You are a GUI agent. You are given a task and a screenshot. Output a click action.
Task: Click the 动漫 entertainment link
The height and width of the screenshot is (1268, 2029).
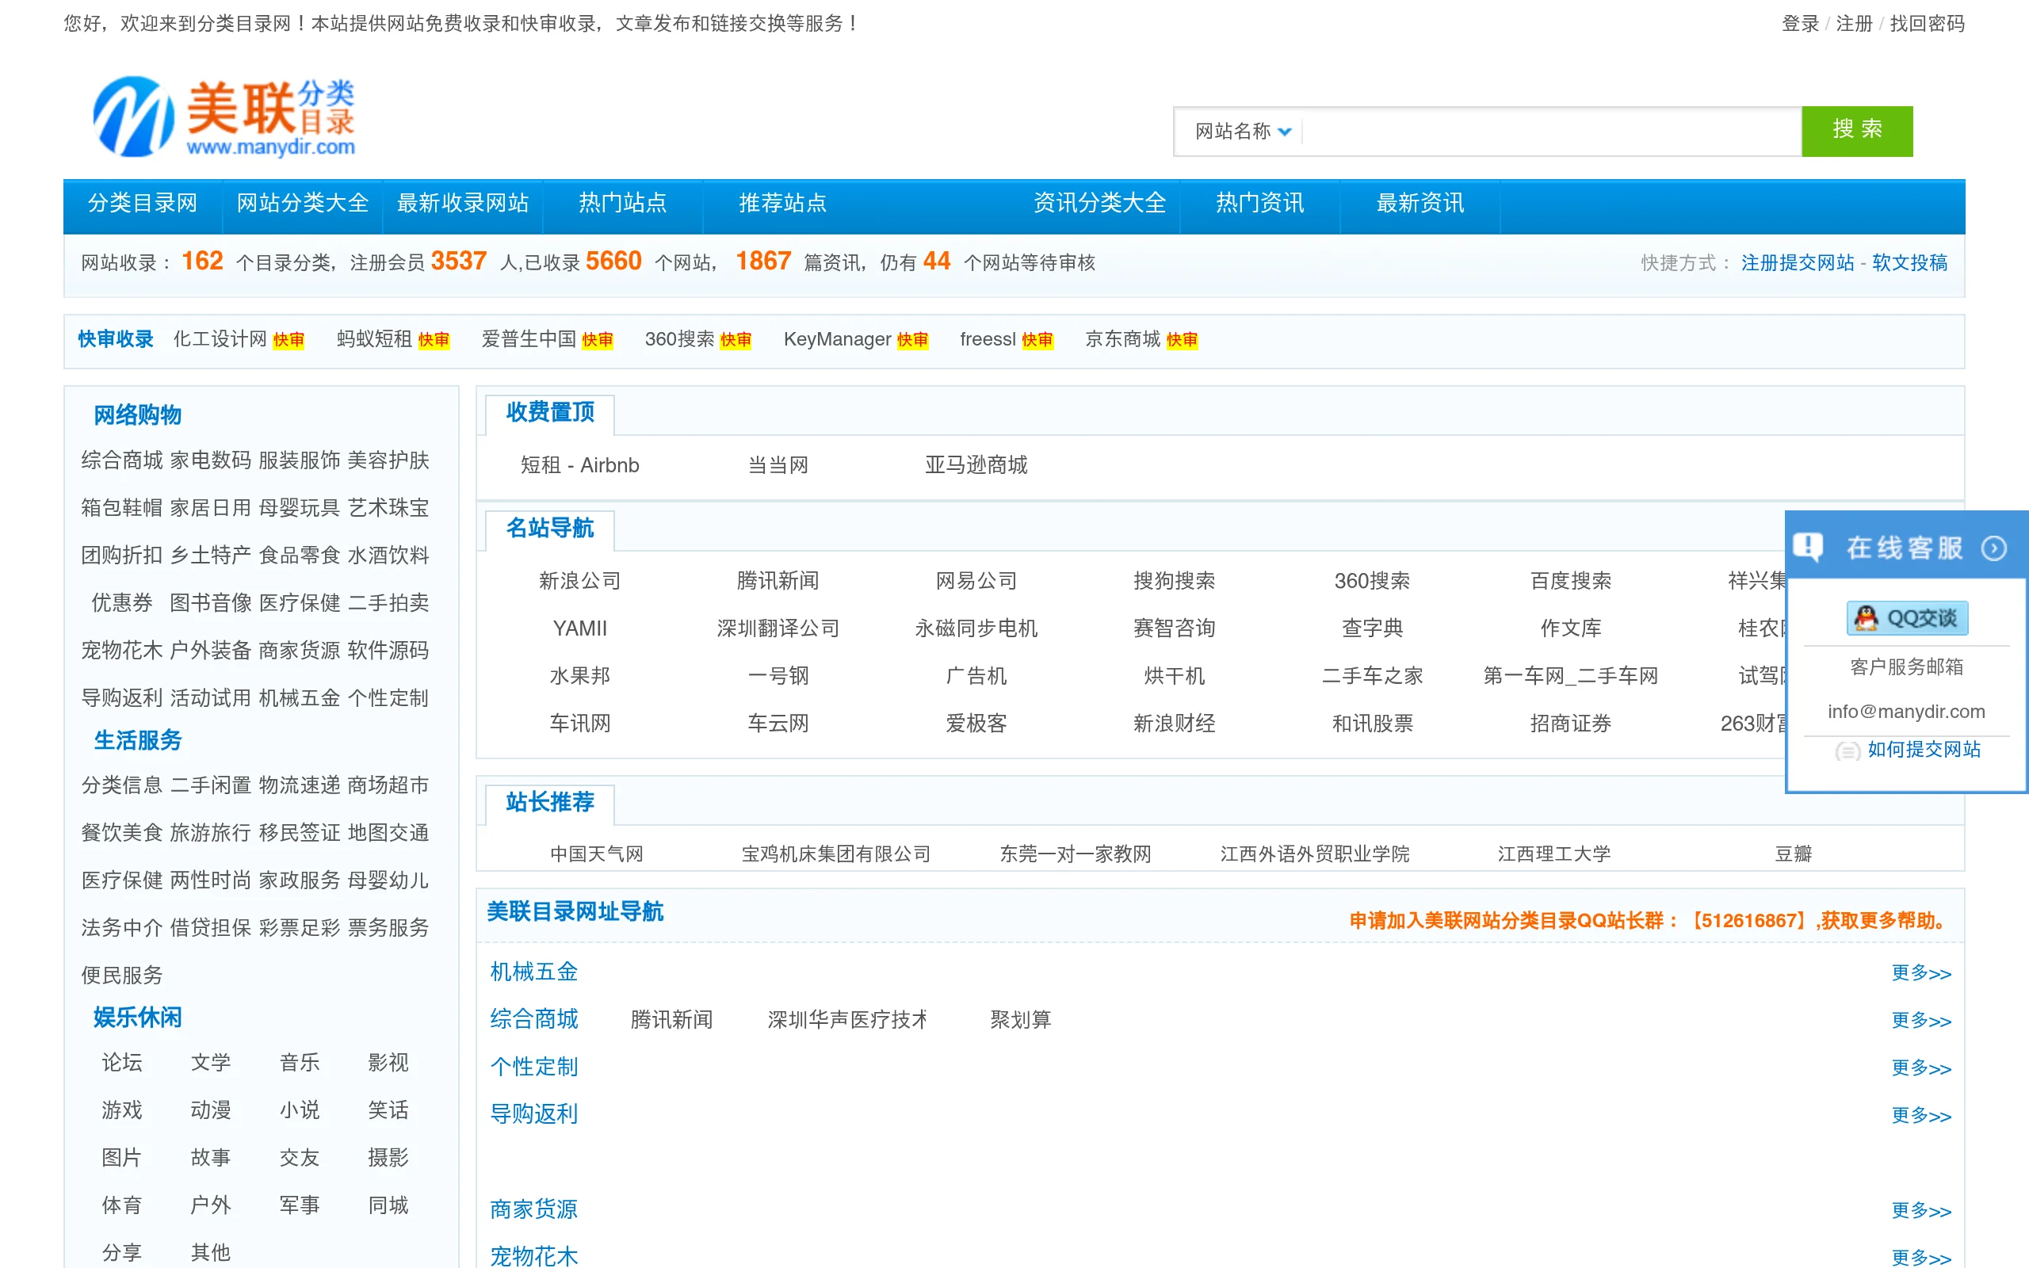(211, 1109)
